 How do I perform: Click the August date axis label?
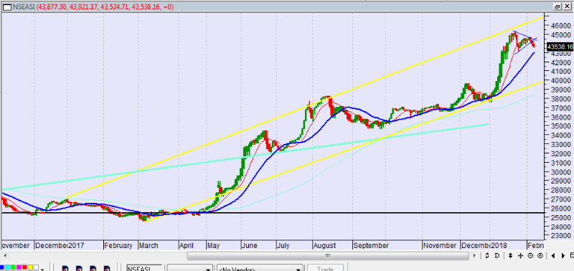pyautogui.click(x=324, y=245)
